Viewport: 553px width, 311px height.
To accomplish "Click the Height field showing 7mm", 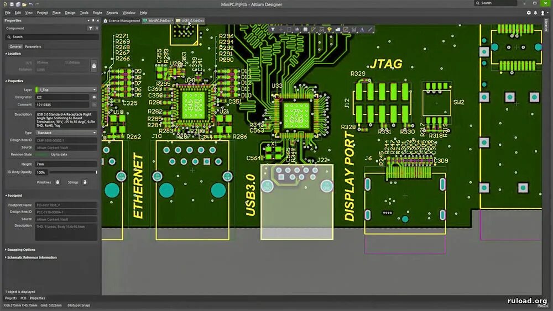I will point(66,164).
